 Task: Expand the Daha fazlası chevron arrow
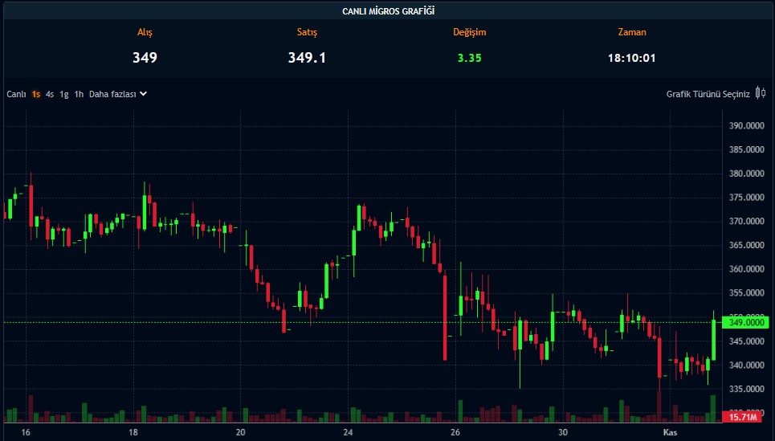[x=144, y=93]
